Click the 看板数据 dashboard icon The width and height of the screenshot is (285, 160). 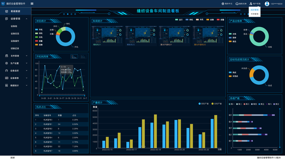pyautogui.click(x=6, y=11)
